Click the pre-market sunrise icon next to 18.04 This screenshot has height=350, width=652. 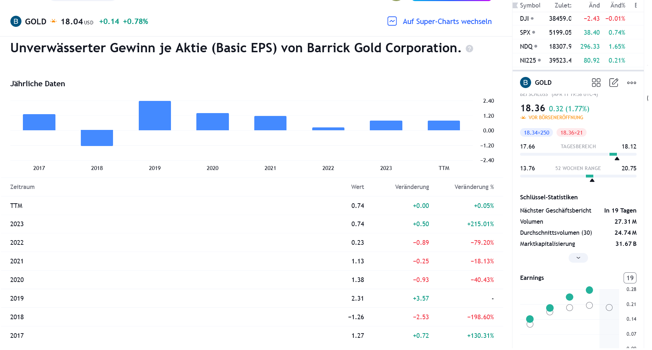(x=53, y=21)
